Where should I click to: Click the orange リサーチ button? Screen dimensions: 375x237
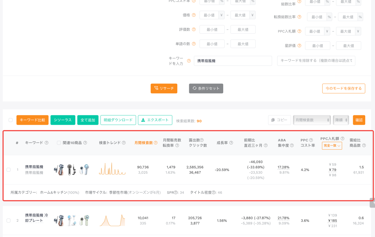(164, 88)
